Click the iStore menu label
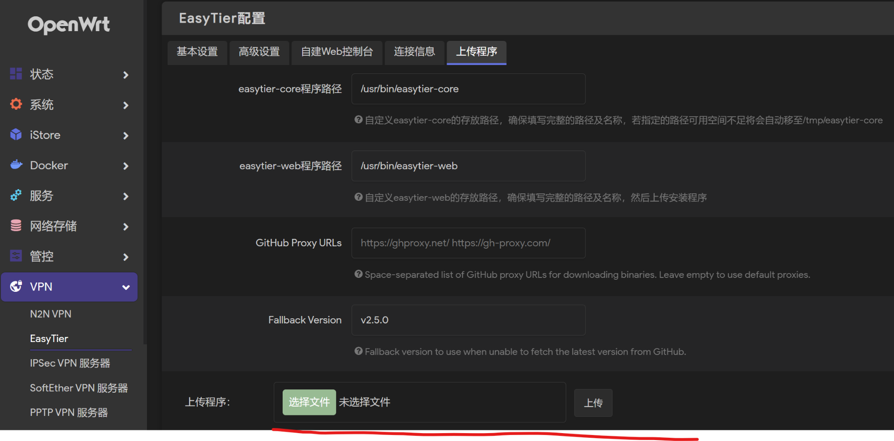The height and width of the screenshot is (441, 894). [x=45, y=135]
